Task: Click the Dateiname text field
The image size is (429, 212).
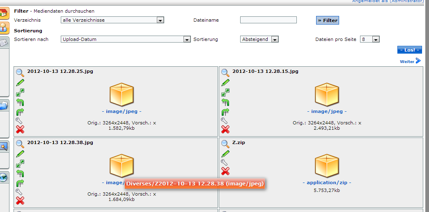Action: [x=268, y=20]
